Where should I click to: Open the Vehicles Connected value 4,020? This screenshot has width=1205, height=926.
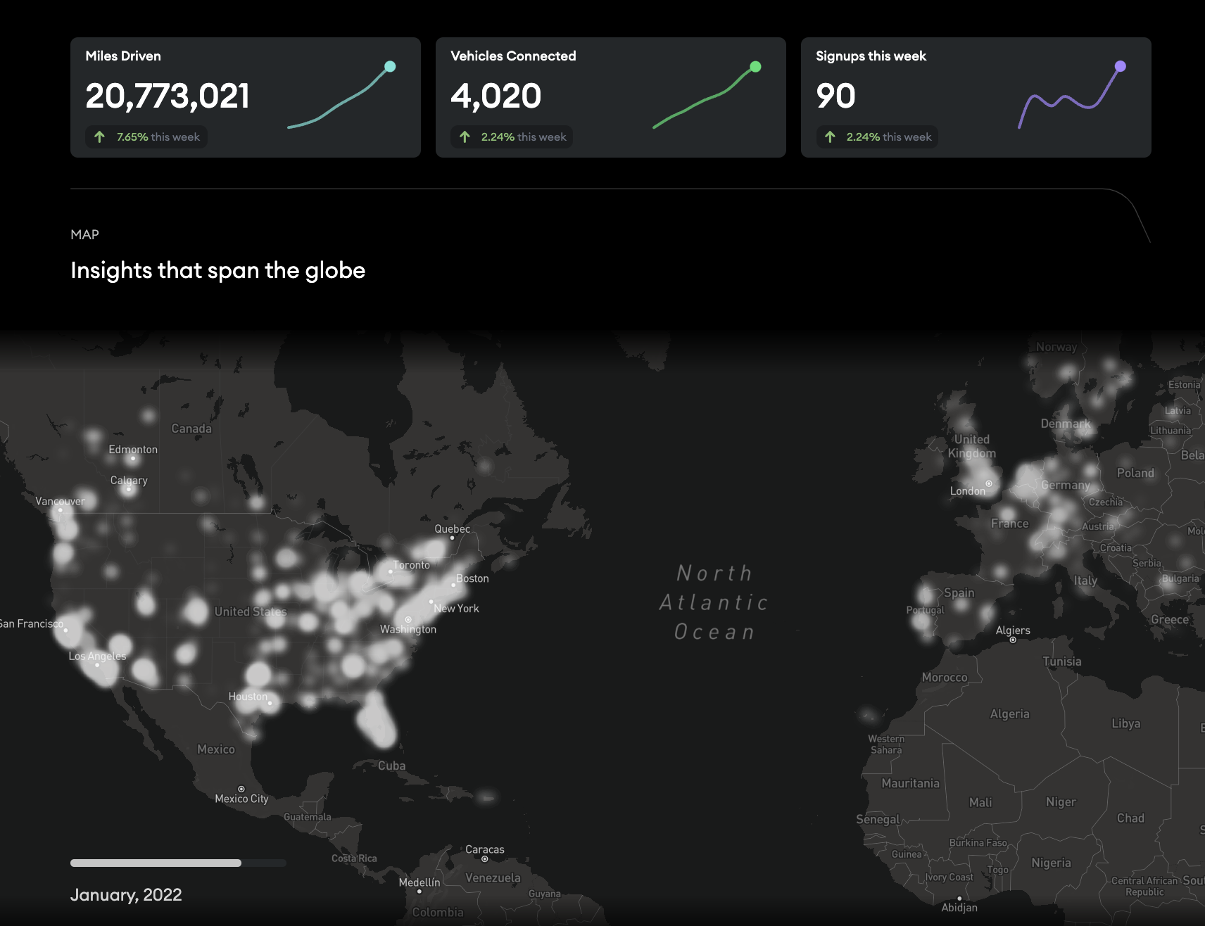(x=496, y=96)
